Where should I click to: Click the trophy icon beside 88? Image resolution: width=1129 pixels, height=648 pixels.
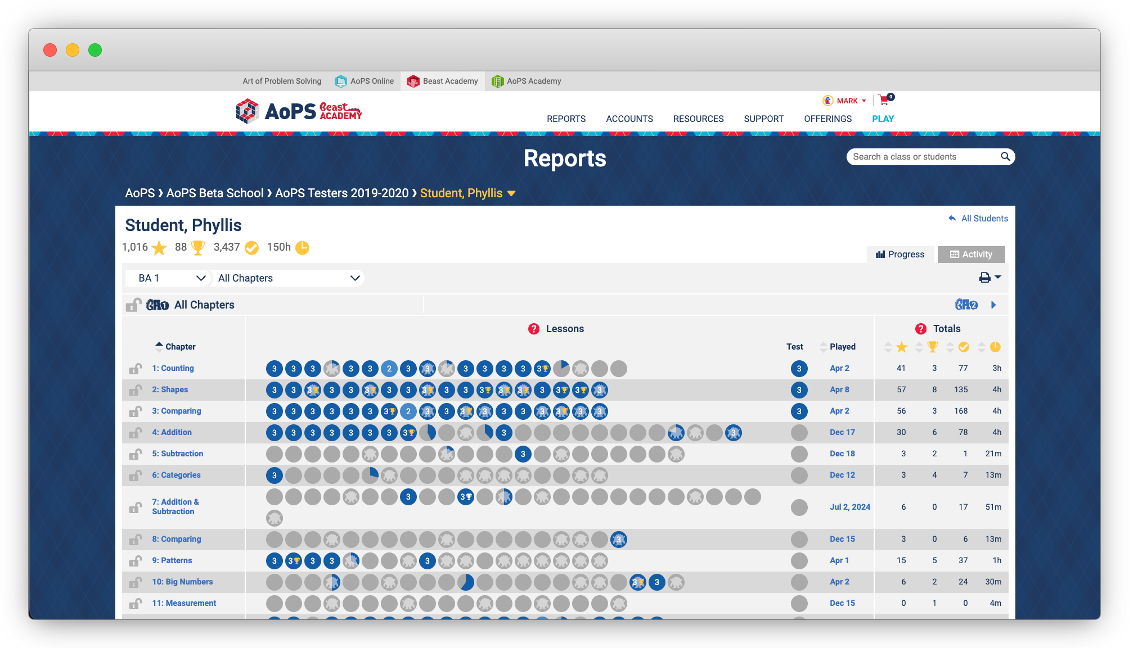pyautogui.click(x=198, y=247)
